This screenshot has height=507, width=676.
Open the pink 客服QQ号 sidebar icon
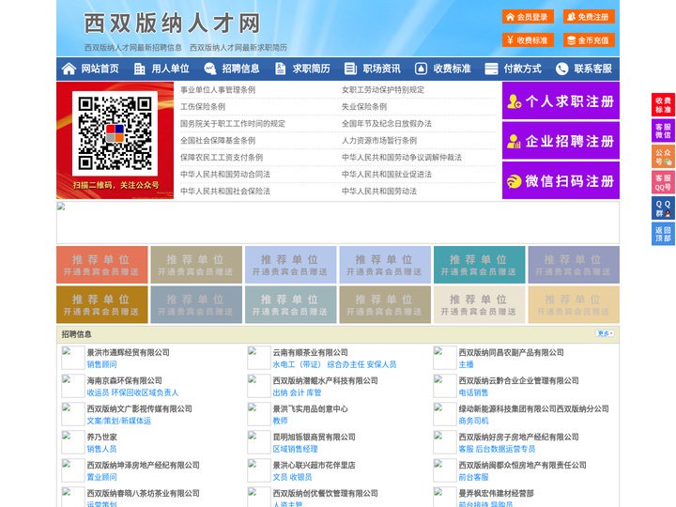click(x=663, y=182)
